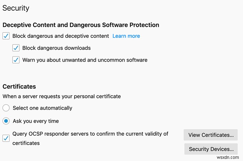Screen dimensions: 243x161
Task: Select the Ask you every time radio button
Action: click(x=6, y=121)
